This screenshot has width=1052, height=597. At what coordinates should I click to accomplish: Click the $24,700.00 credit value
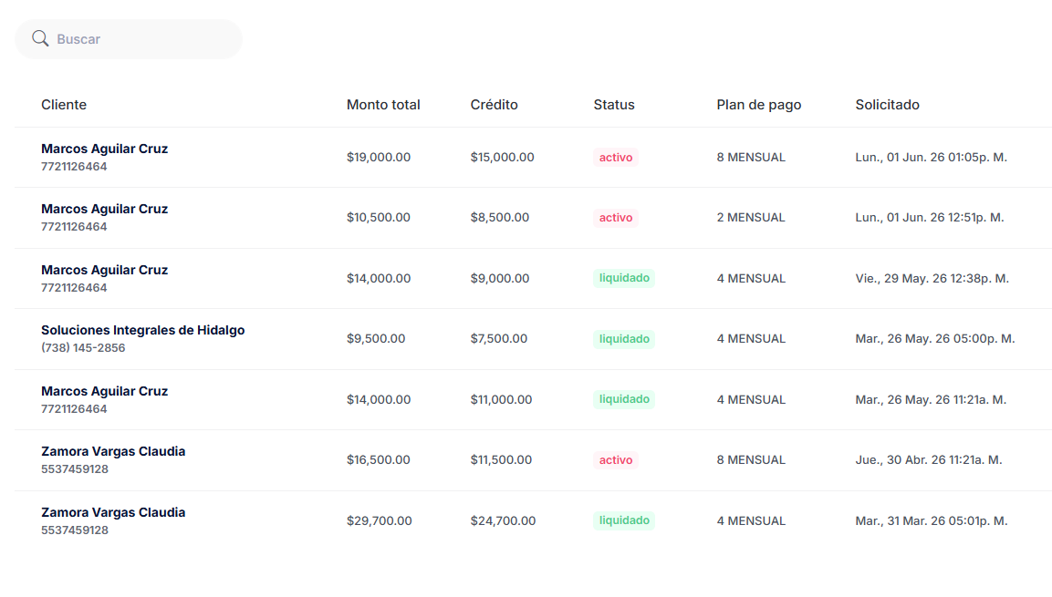coord(503,521)
